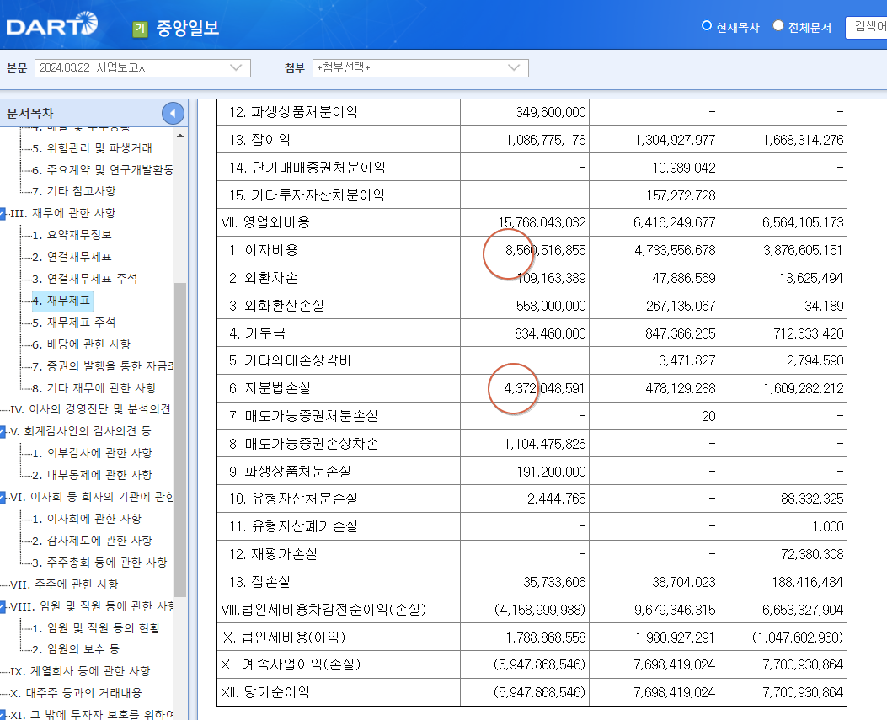The width and height of the screenshot is (887, 720).
Task: Click the row label 9. 파생상품처분손실
Action: [x=290, y=472]
